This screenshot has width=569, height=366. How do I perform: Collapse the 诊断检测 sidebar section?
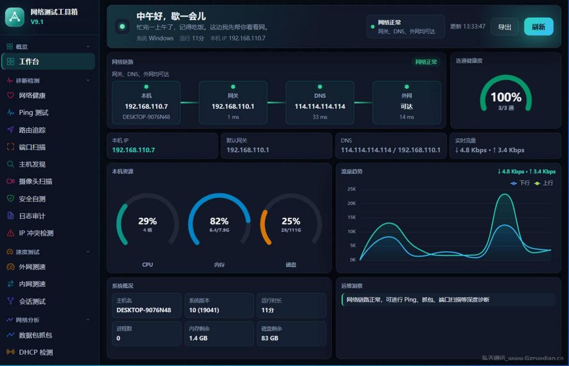(88, 81)
